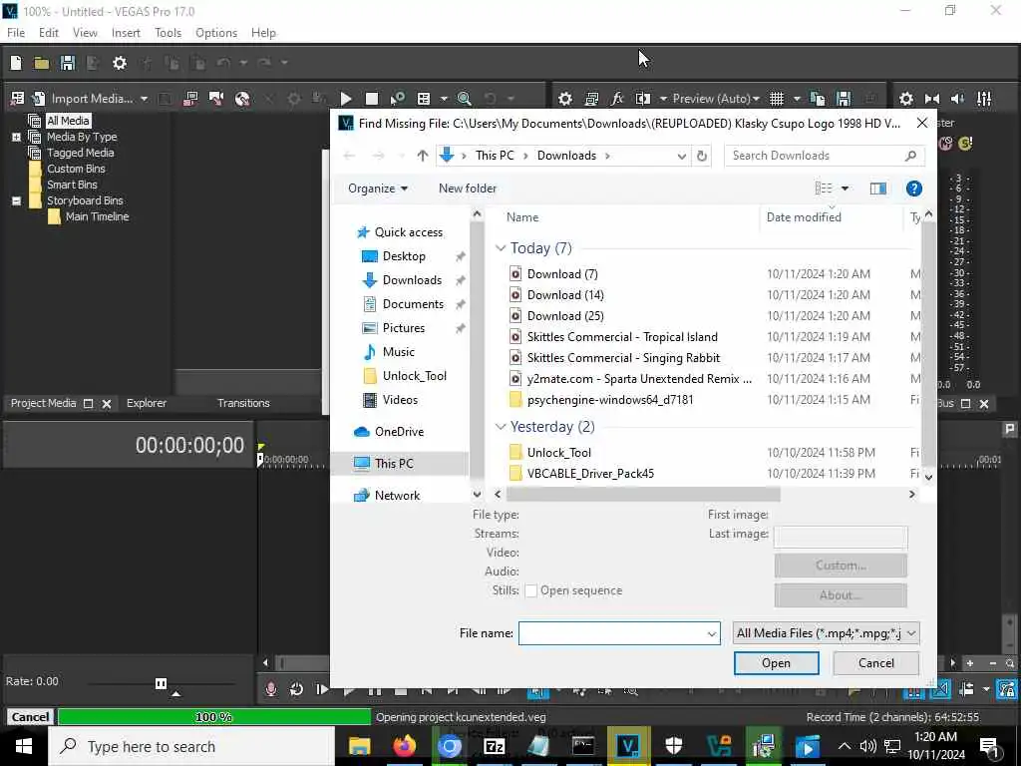Select Skittles Commercial - Singing Rabbit file

pyautogui.click(x=623, y=358)
